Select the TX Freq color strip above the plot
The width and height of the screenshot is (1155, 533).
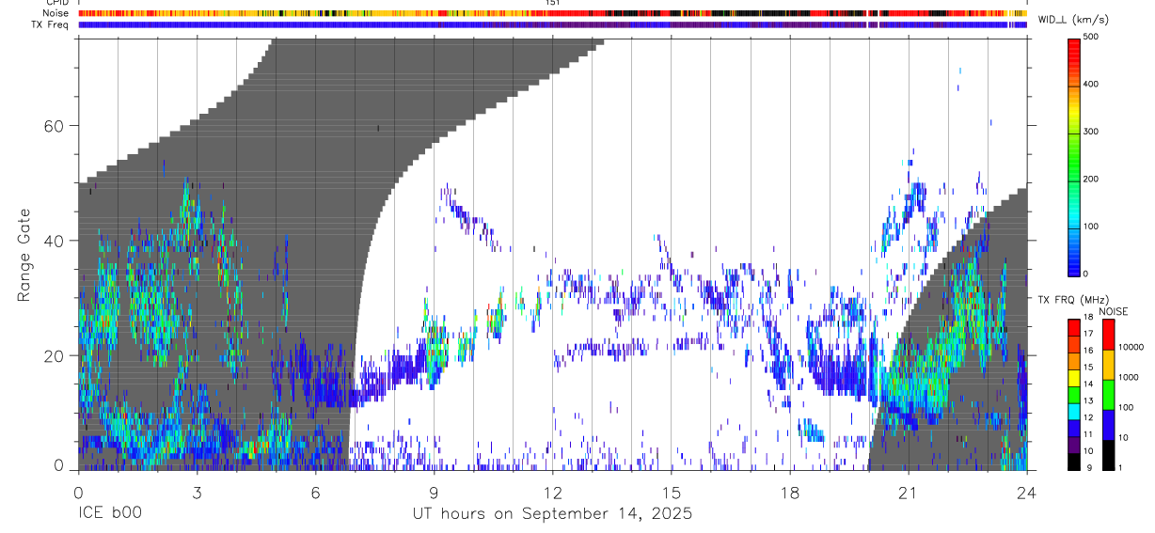[x=553, y=24]
